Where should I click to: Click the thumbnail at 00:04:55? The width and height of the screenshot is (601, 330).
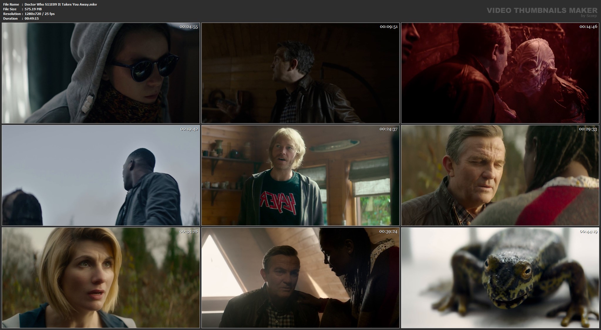click(x=101, y=73)
